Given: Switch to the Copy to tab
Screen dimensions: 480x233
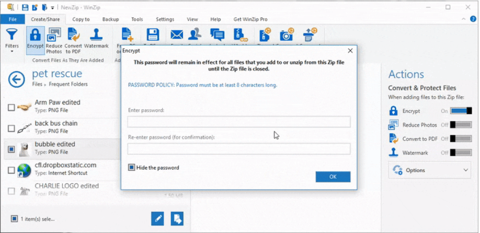Looking at the screenshot, I should (81, 19).
